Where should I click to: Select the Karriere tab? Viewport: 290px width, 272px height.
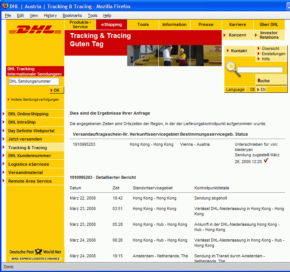pos(237,24)
